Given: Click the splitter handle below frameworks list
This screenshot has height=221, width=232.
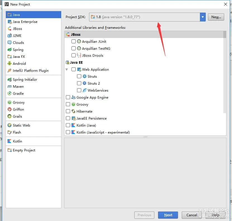Looking at the screenshot, I should tap(145, 137).
